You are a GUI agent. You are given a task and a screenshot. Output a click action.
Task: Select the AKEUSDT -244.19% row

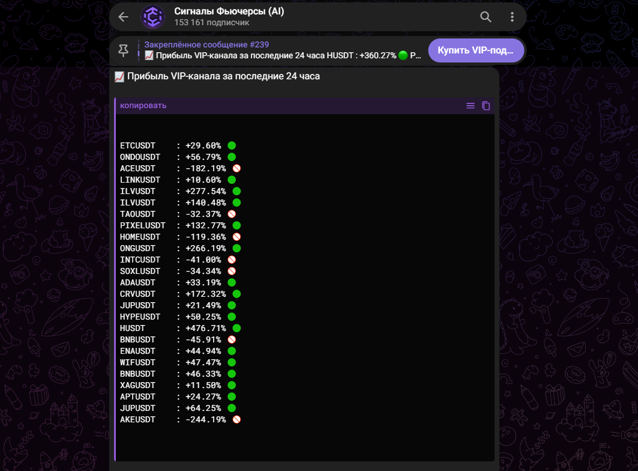click(x=180, y=419)
